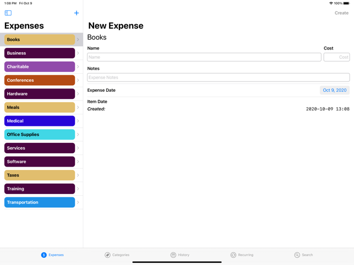Select the Conferences category

(40, 80)
